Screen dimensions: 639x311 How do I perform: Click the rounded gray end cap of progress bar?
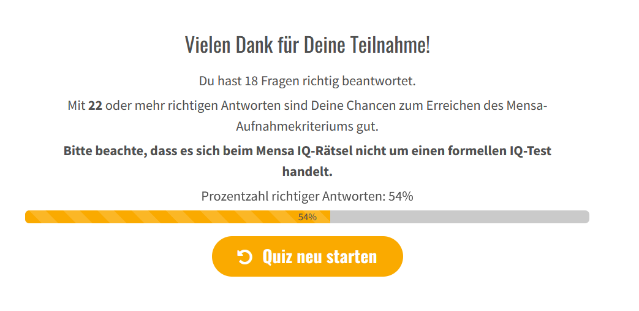[586, 217]
